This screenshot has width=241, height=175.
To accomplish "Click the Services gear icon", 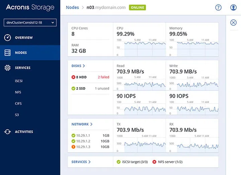I will tap(7, 68).
